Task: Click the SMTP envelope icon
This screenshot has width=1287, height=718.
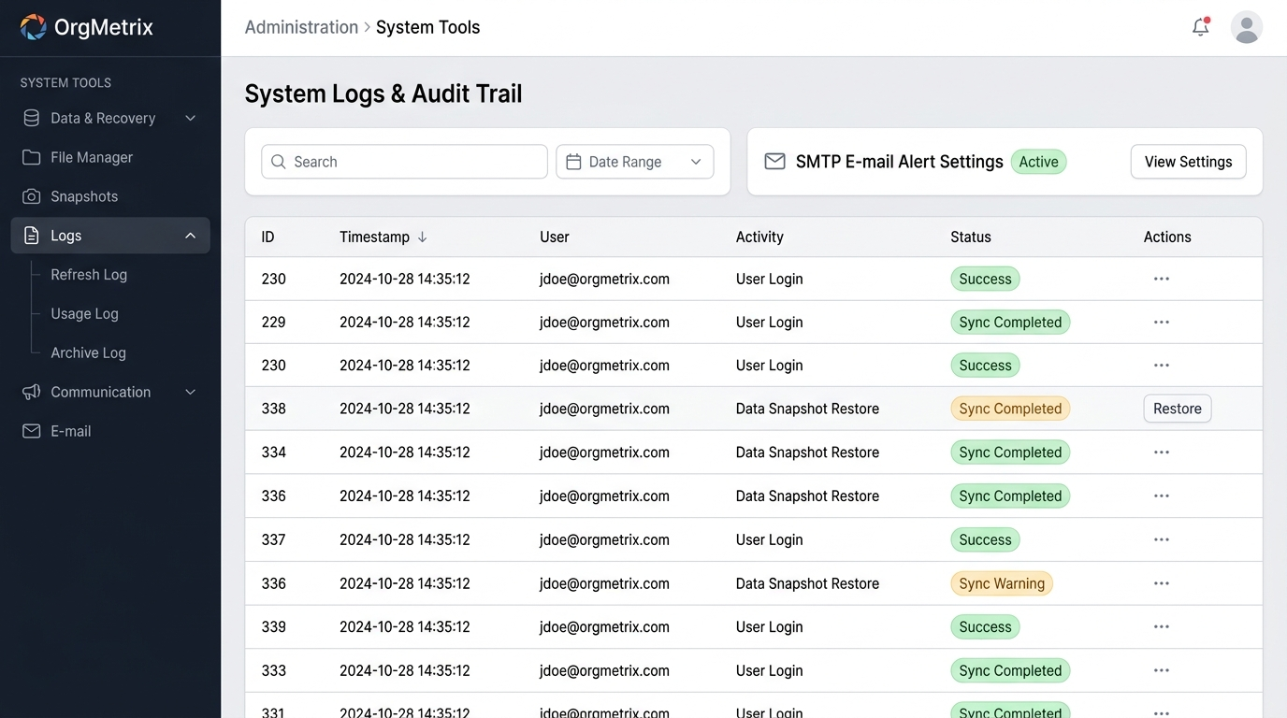Action: pyautogui.click(x=774, y=162)
